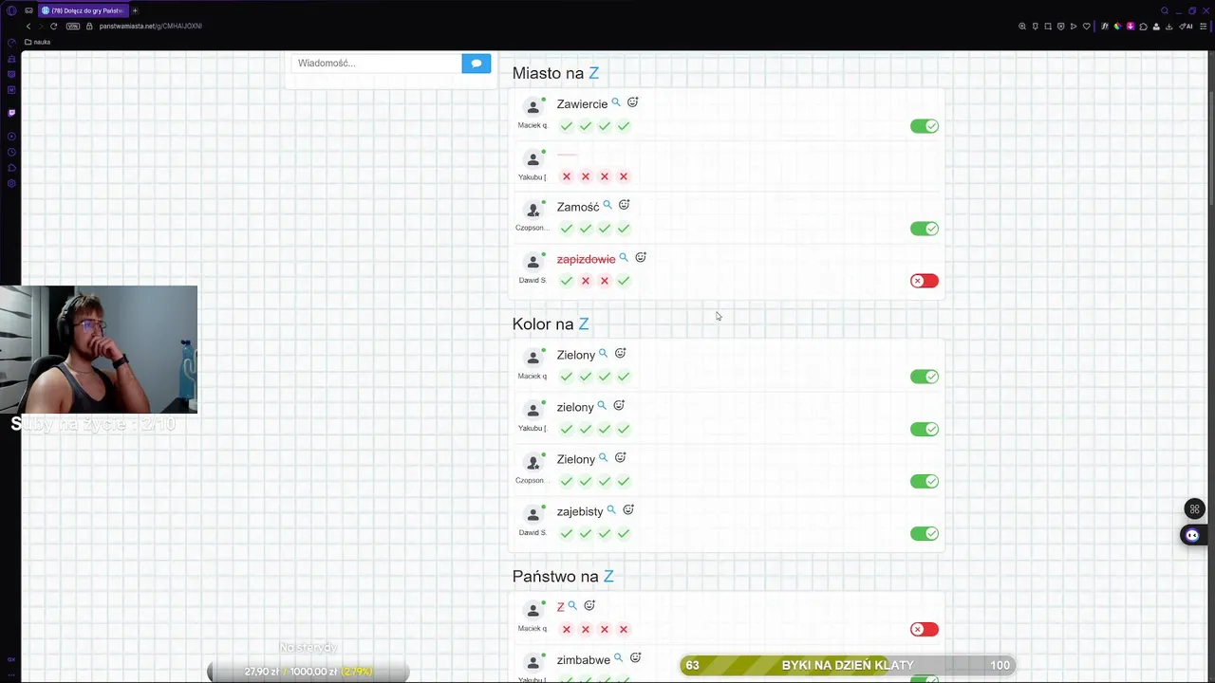Open emoji reactions for zajebisty answer
The height and width of the screenshot is (683, 1215).
click(628, 510)
